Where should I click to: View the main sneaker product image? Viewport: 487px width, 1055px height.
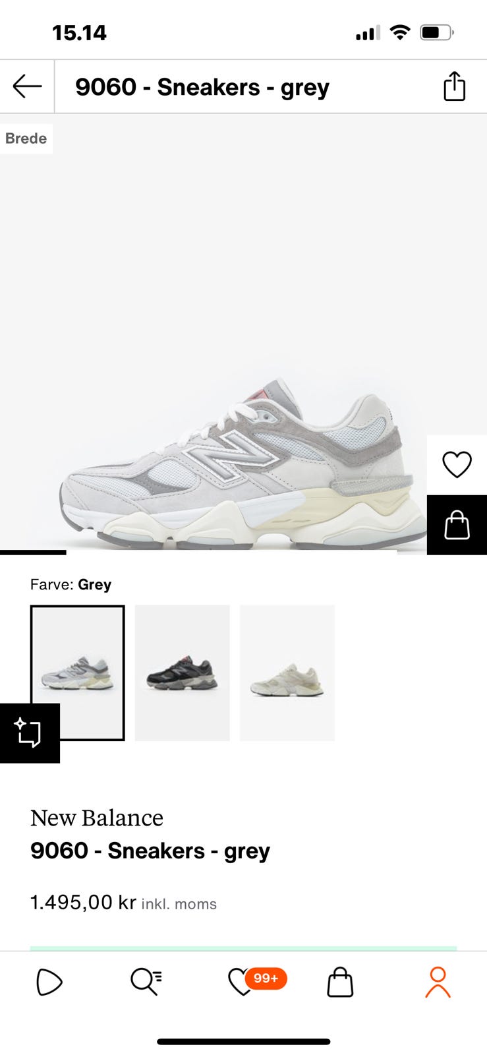point(243,333)
